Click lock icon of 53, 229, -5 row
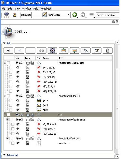 pyautogui.click(x=27, y=72)
